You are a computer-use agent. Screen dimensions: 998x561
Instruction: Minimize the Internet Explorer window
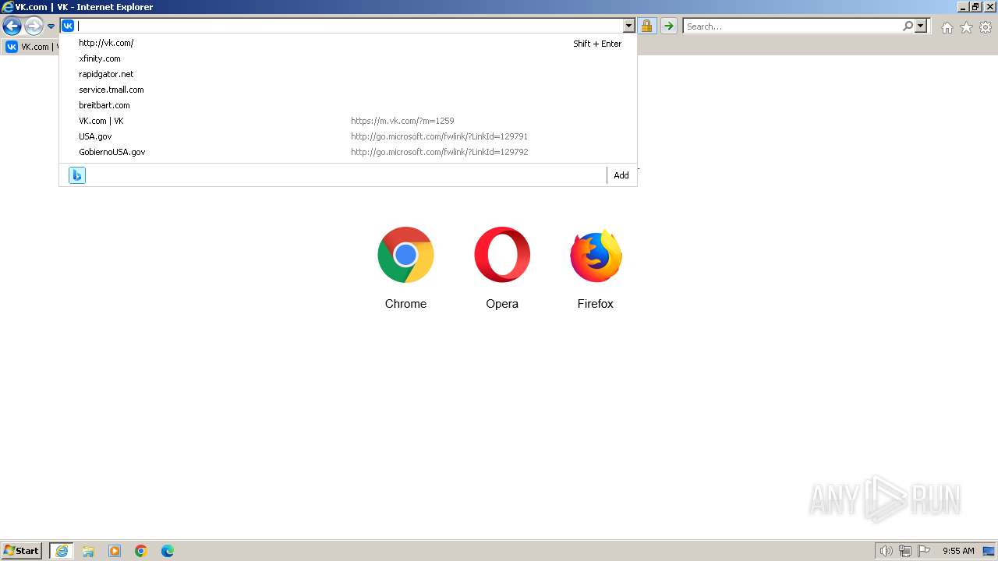[x=963, y=7]
